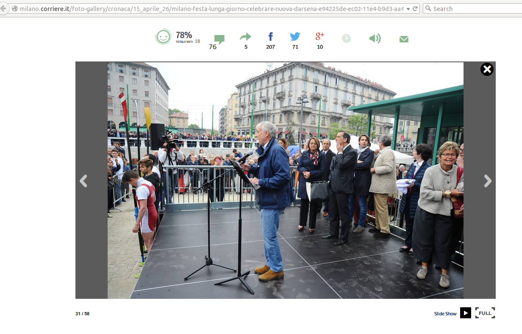The image size is (522, 334).
Task: Focus the browser address bar
Action: coord(211,8)
